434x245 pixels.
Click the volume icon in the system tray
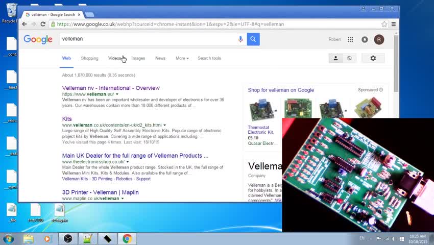[394, 239]
